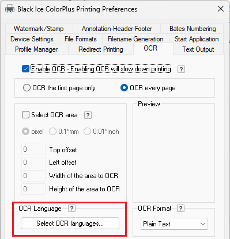Close the Printing Preferences dialog
Image resolution: width=230 pixels, height=239 pixels.
[x=221, y=9]
